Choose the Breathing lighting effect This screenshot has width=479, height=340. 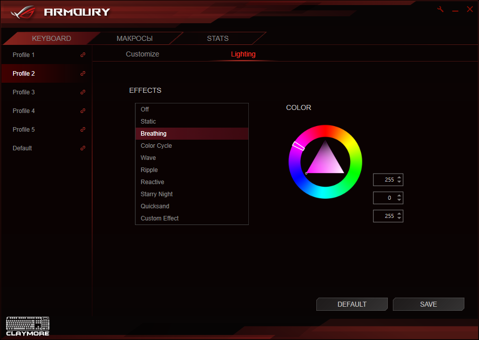pyautogui.click(x=192, y=134)
